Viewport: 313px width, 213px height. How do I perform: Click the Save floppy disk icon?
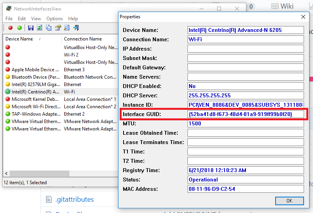coord(30,28)
